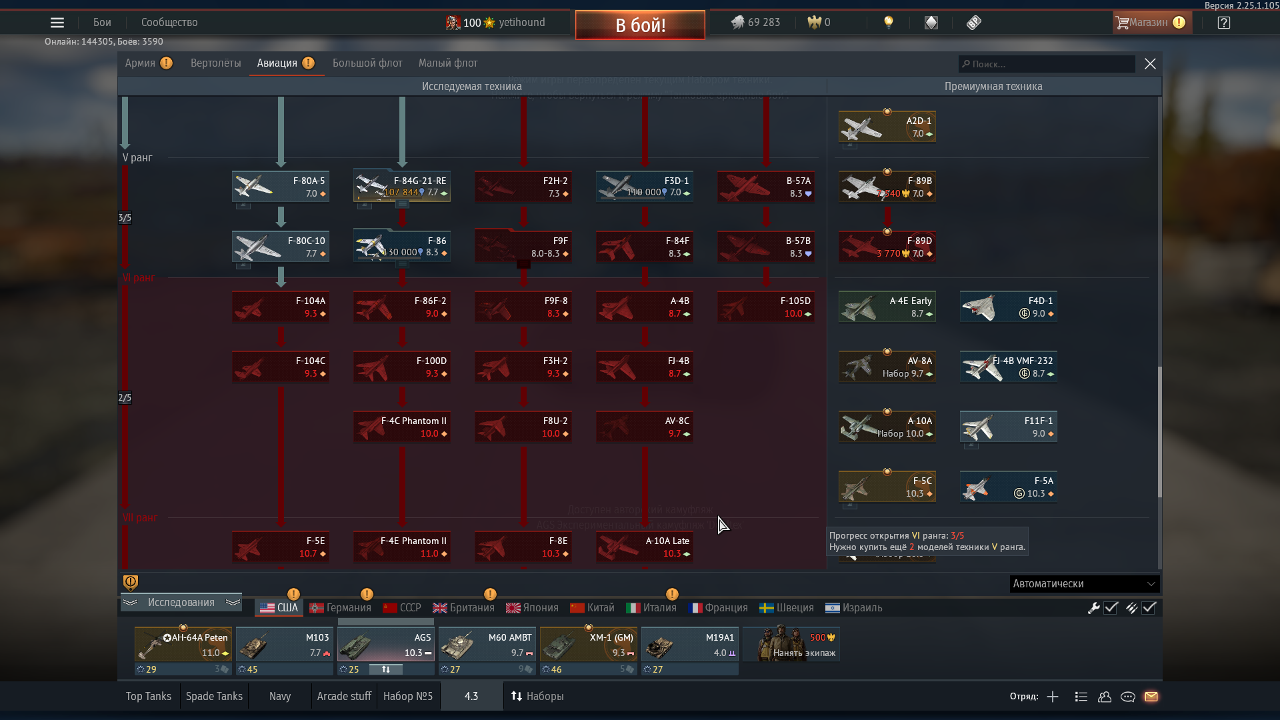
Task: Open the light bulb hints icon
Action: tap(888, 23)
